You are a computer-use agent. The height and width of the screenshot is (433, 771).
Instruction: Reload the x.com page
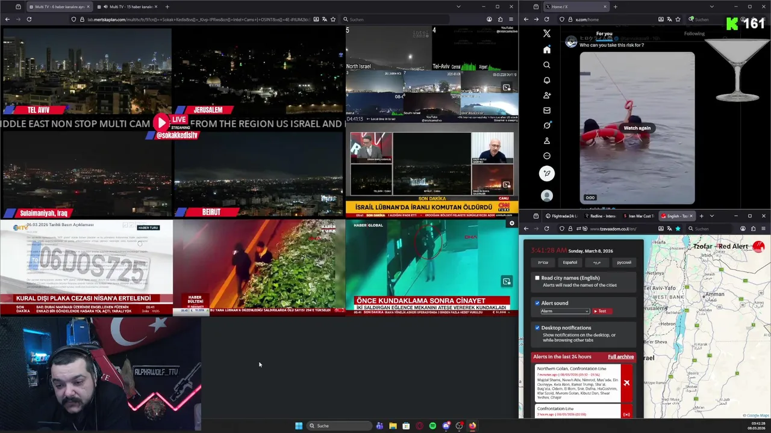[547, 19]
